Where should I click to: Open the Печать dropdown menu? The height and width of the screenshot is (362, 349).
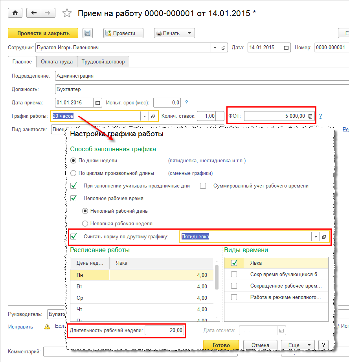[x=189, y=33]
